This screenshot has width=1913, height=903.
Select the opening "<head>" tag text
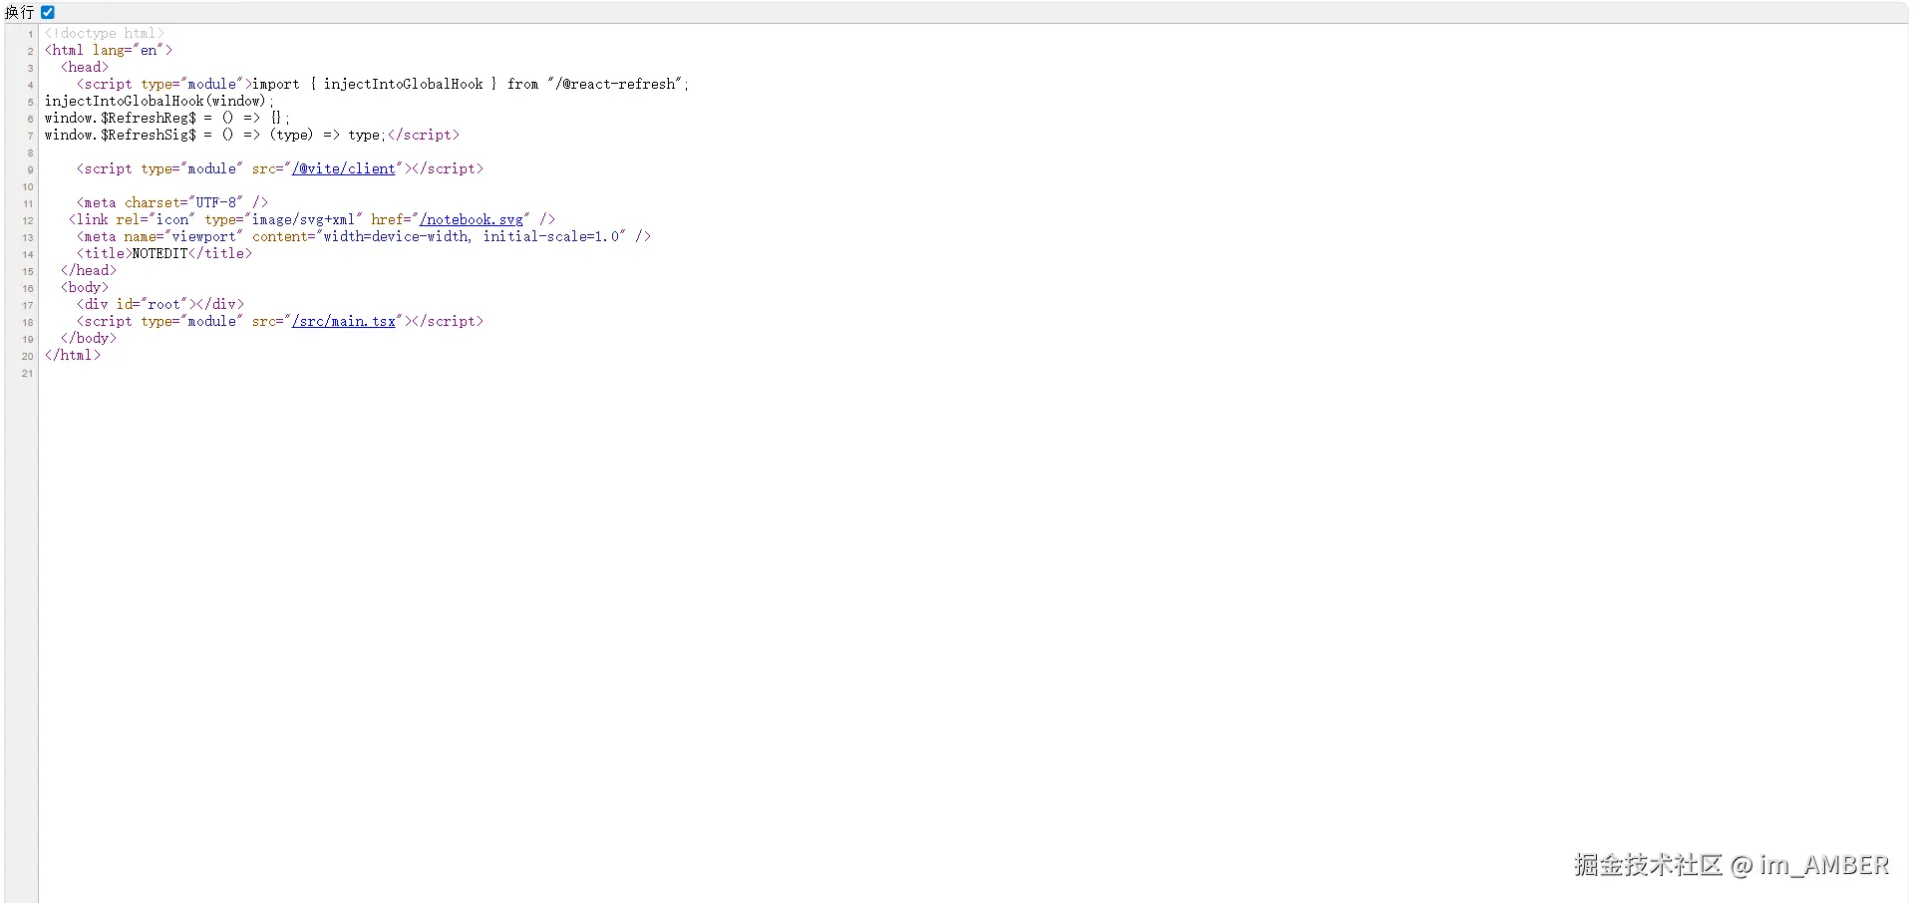(85, 67)
